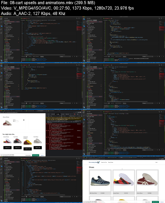Click editor more actions in top-left VS Code frame

81,18
